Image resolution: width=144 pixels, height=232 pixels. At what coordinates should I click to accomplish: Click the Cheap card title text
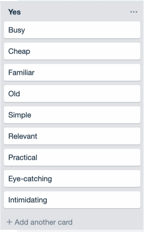click(19, 51)
